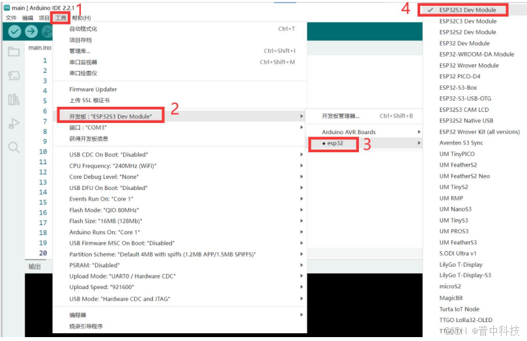Open the 项目 menu
Screen dimensions: 527x341
[44, 18]
